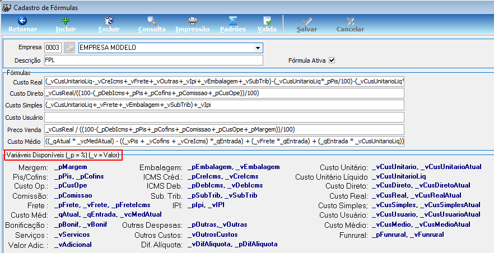
Task: Click the _vCusUsuario, _vCusUsuarioAtual variables
Action: click(426, 214)
